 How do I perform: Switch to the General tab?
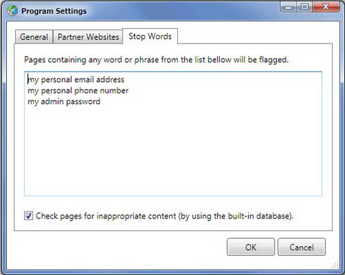(x=34, y=37)
